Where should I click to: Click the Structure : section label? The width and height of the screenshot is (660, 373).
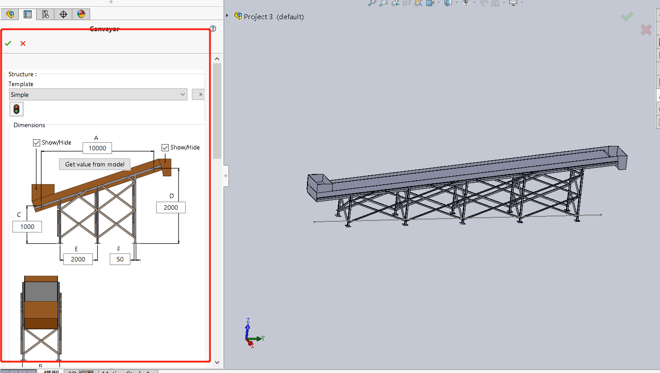[x=22, y=74]
